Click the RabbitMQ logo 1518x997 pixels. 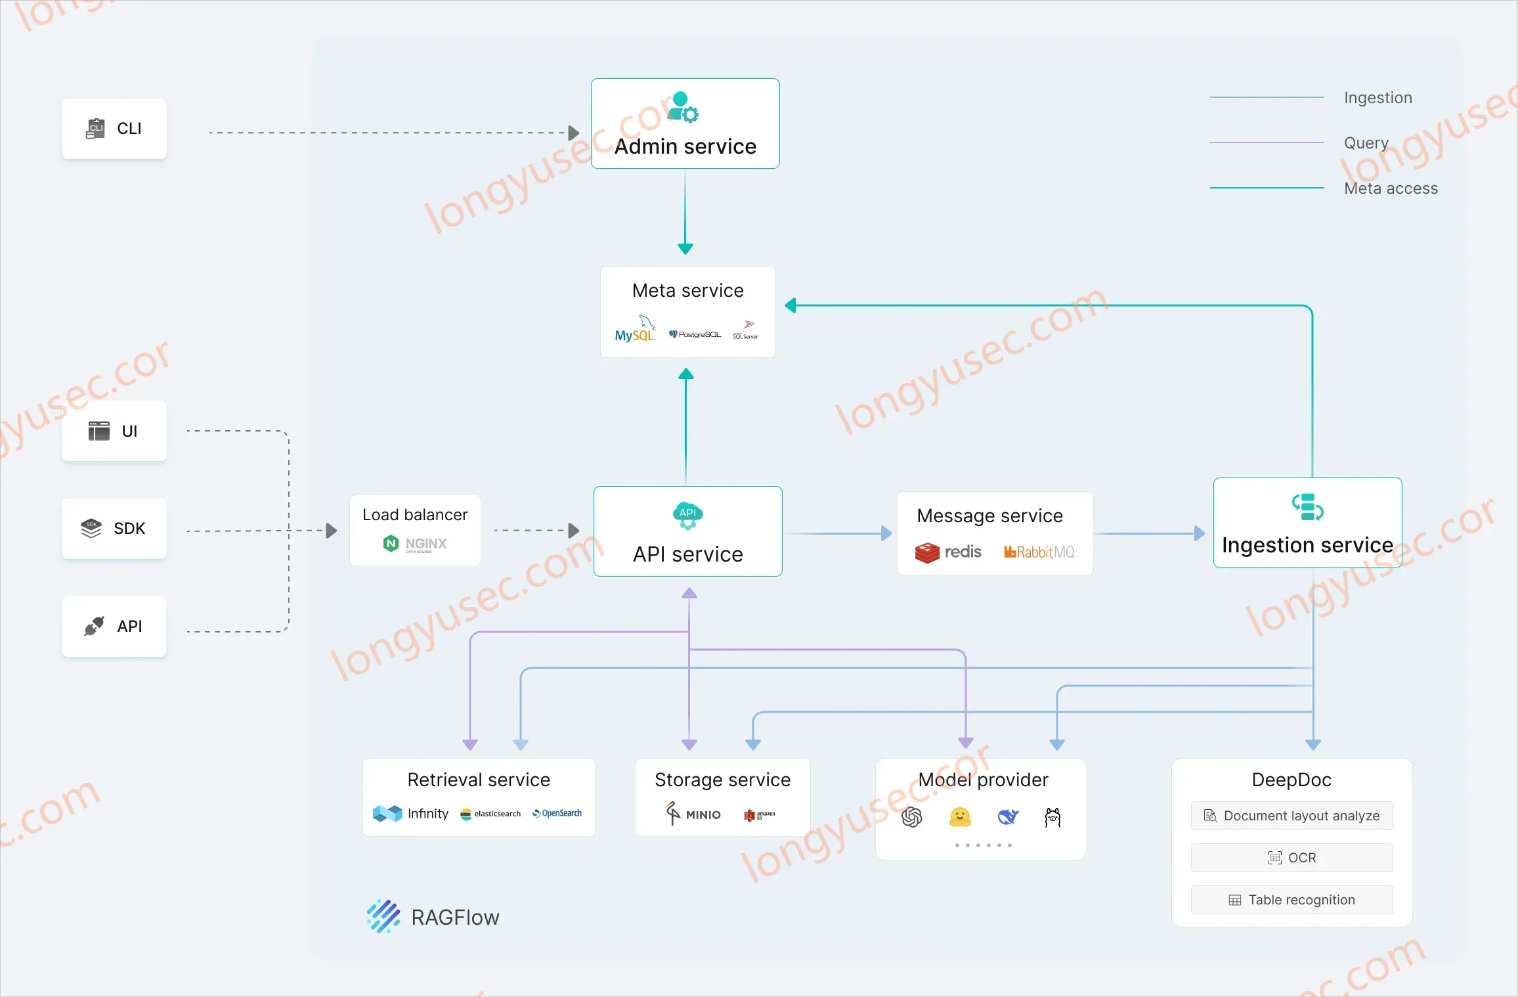[1039, 552]
